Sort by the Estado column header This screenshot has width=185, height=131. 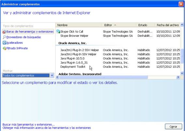pos(145,25)
